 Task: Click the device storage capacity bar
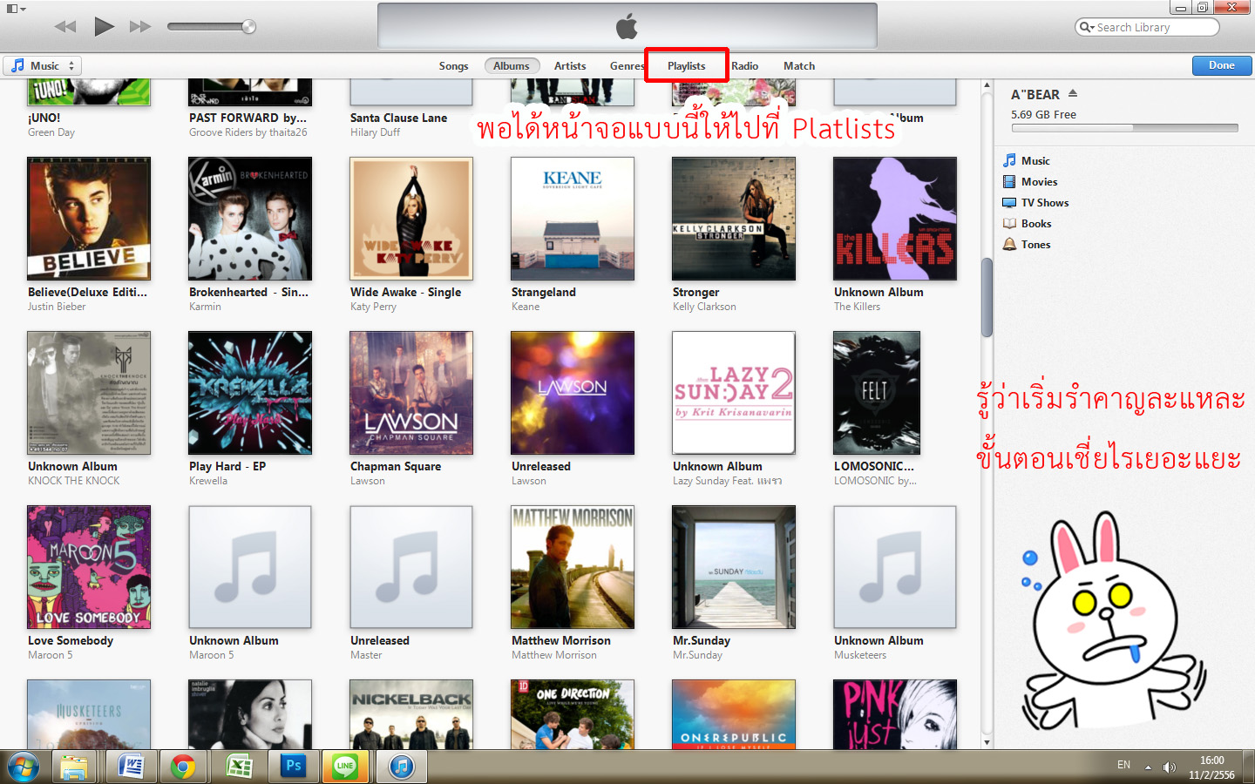click(1124, 128)
